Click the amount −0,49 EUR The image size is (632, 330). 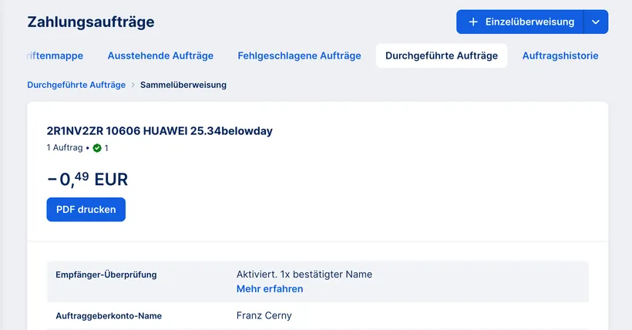(87, 180)
